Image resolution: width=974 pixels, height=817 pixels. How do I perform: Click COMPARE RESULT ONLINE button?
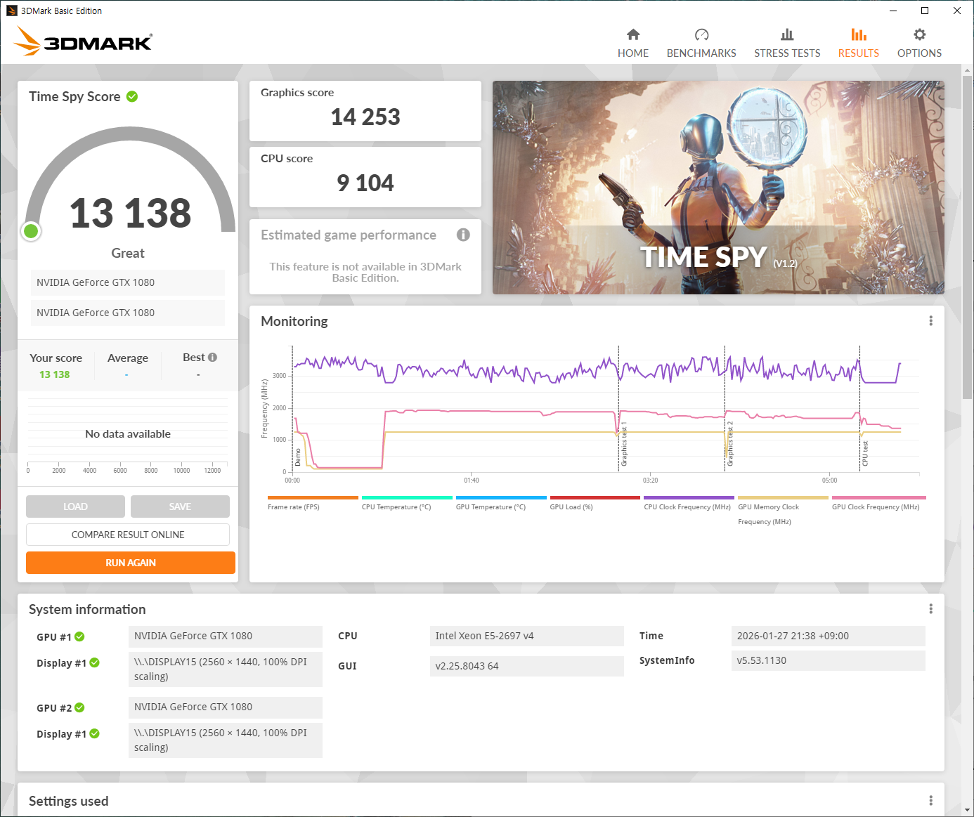128,535
